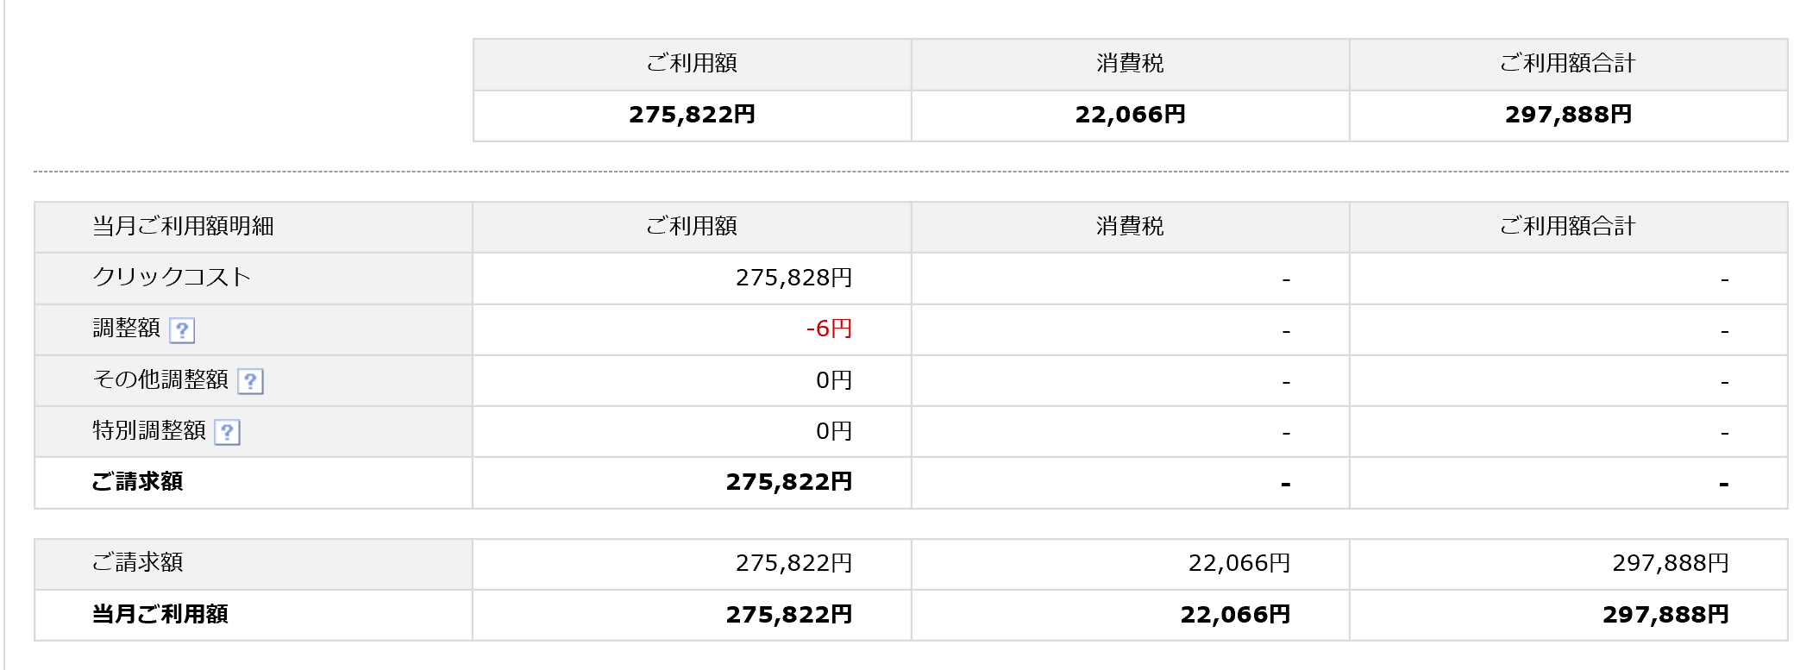Click the bold 297,888円 in bottom row
1800x670 pixels.
point(1665,615)
